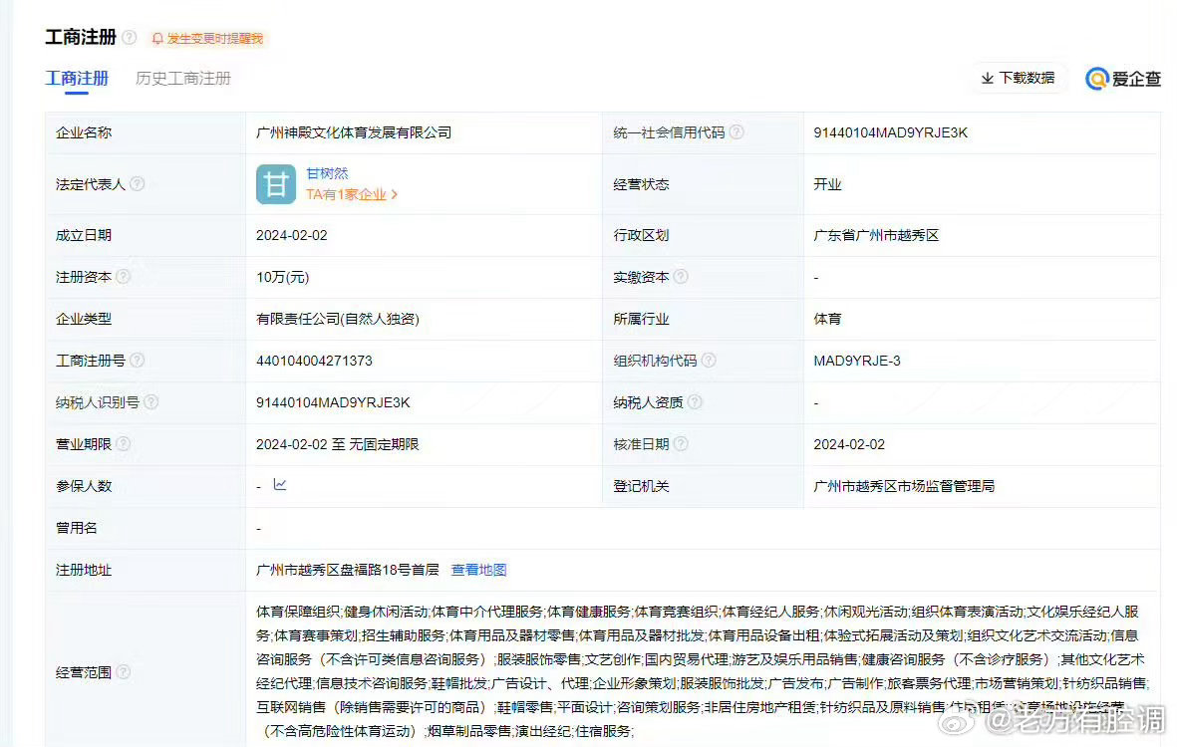
Task: Open legal representative 甘树然 link
Action: 327,173
